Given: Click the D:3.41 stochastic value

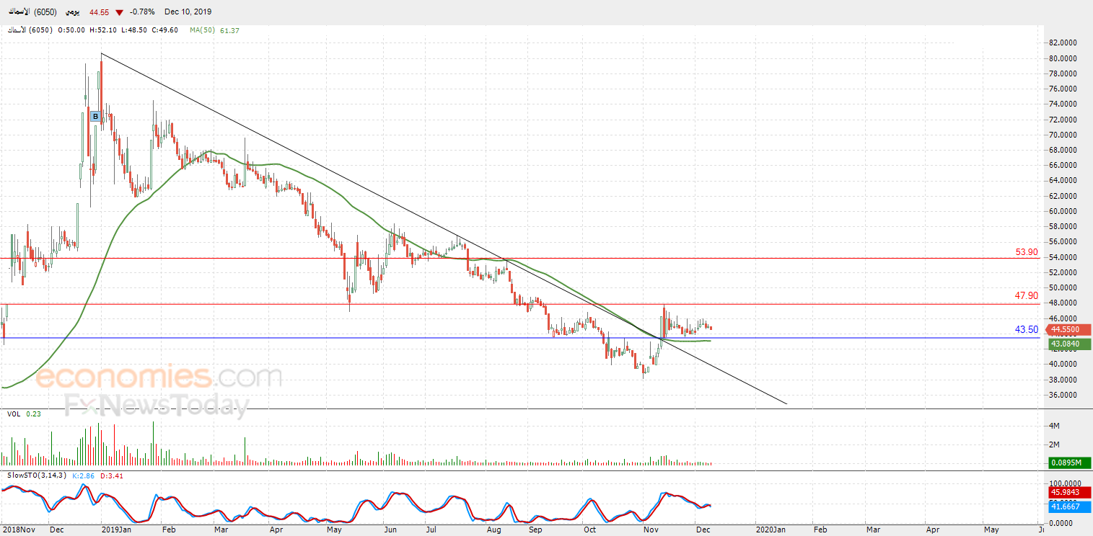Looking at the screenshot, I should (x=110, y=475).
